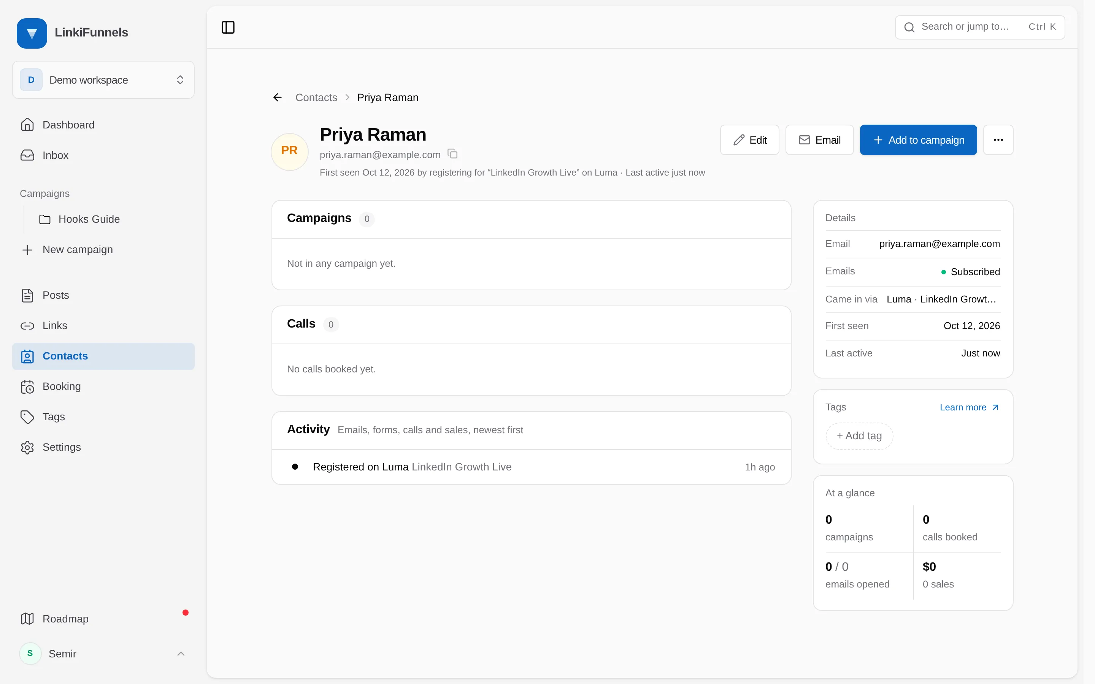Open Booking in the sidebar

coord(103,386)
